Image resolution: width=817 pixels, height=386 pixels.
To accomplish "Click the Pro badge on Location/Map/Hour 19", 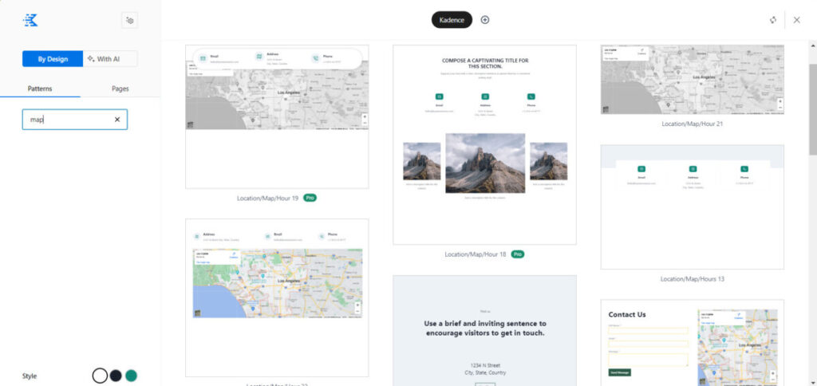I will 310,198.
